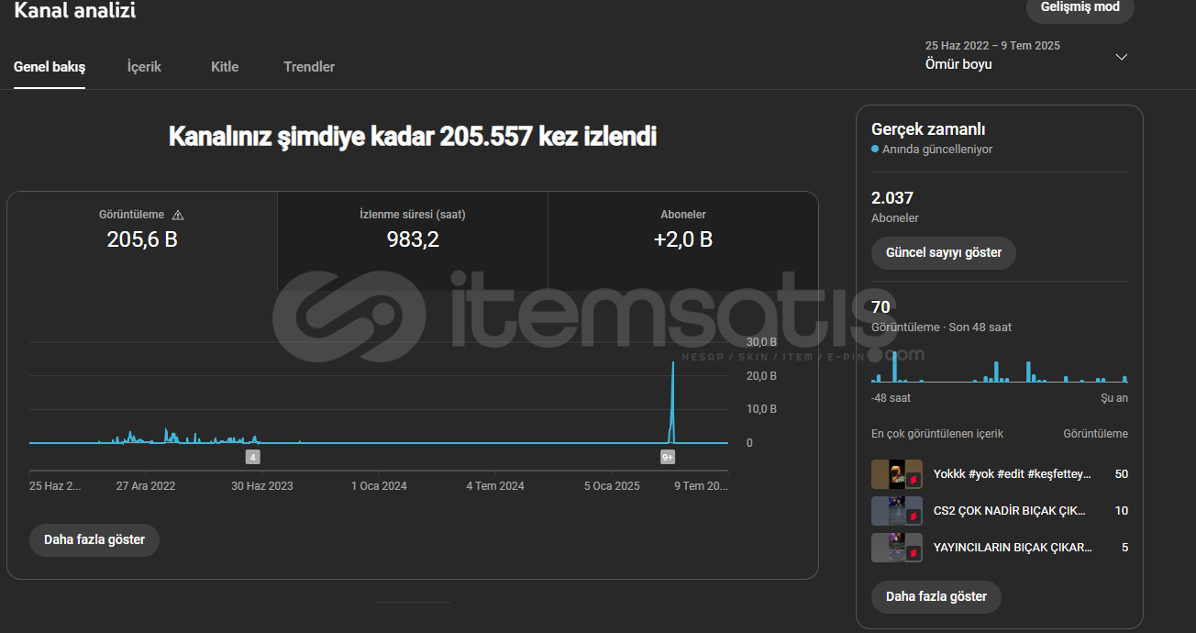Click the YAYINCILARIN BIÇAK ÇIKAR title
1196x633 pixels.
pyautogui.click(x=1013, y=548)
